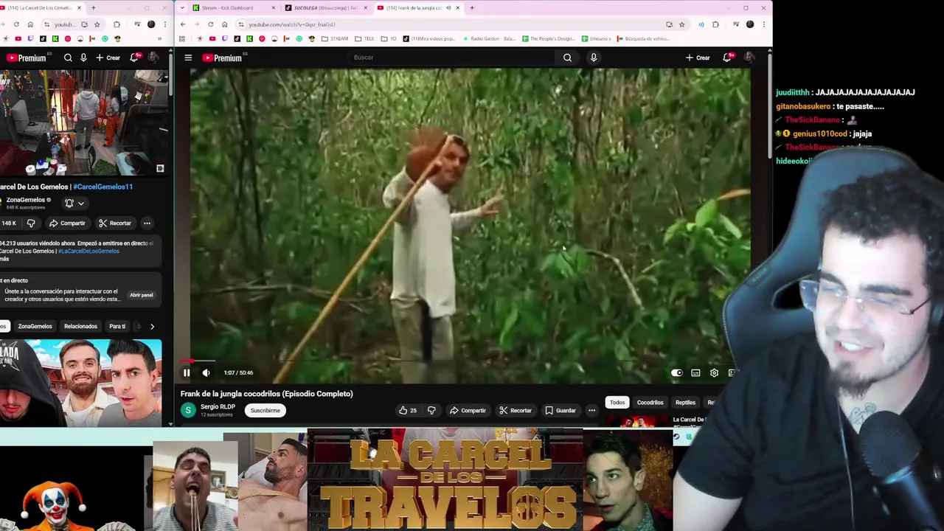Open the #CarcelGemelos11 hashtag link

(103, 187)
